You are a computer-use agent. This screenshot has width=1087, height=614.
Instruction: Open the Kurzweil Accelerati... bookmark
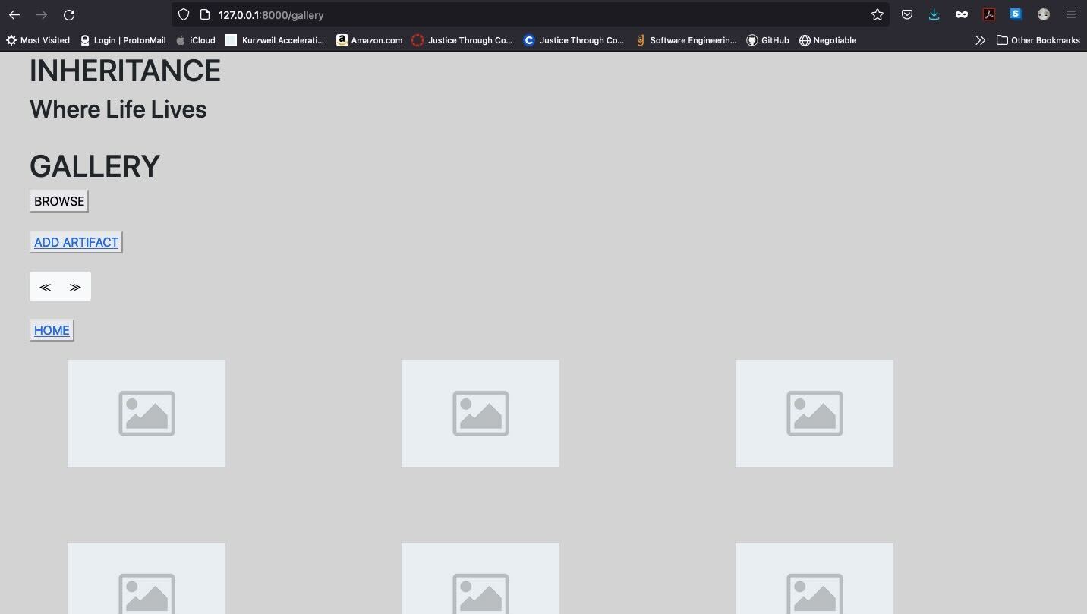275,40
